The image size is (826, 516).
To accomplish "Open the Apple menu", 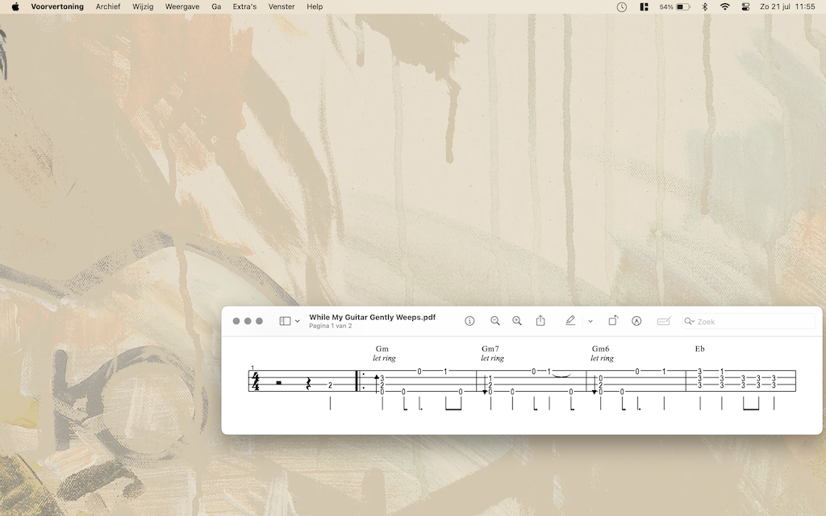I will pyautogui.click(x=15, y=6).
